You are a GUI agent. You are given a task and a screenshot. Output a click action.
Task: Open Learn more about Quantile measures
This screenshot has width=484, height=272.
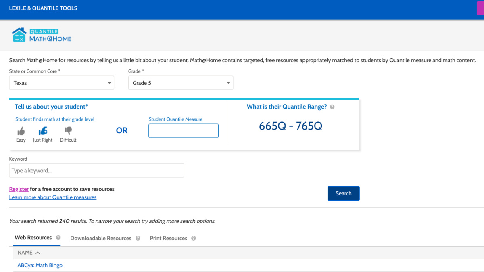coord(53,197)
